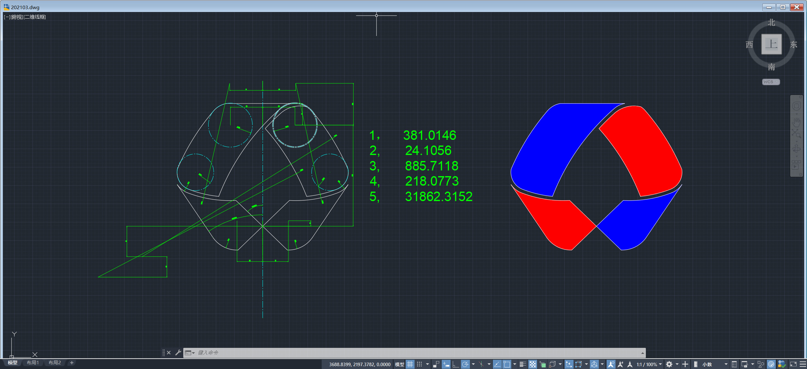Expand command history arrow at right

click(x=642, y=353)
